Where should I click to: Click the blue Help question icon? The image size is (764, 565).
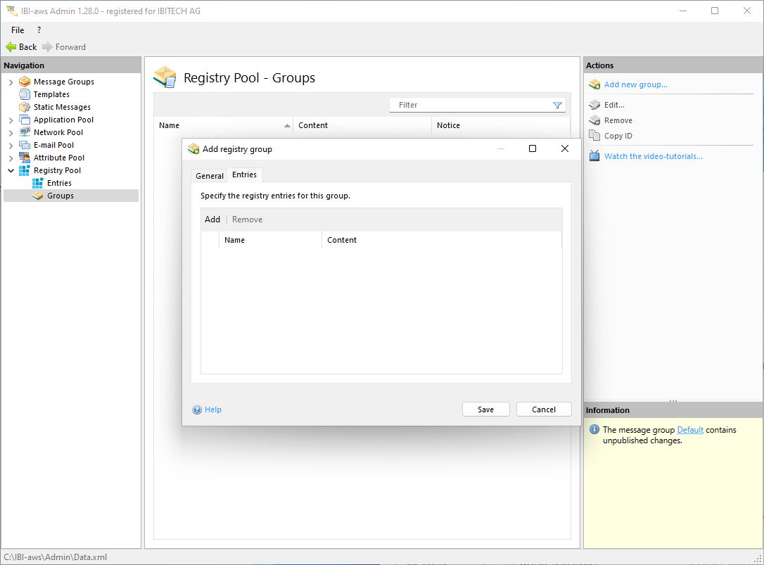[x=197, y=410]
